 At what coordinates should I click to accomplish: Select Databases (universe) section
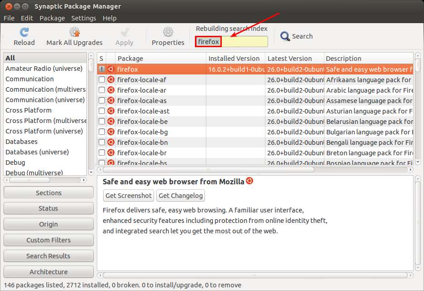click(x=45, y=152)
